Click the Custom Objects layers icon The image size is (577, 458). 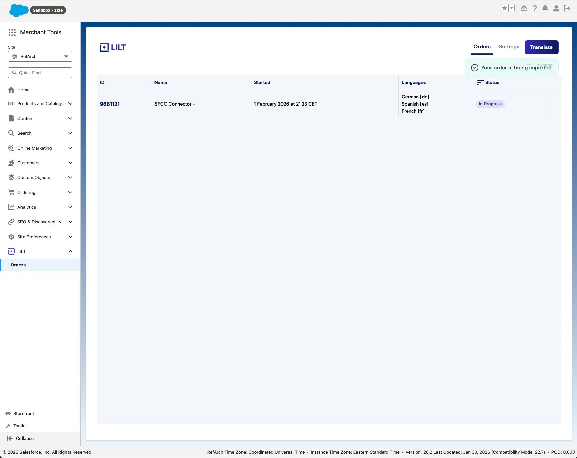(x=11, y=177)
